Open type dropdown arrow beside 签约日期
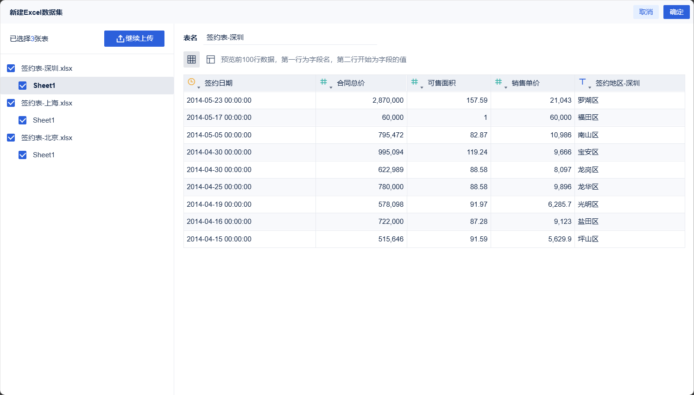 (x=199, y=87)
